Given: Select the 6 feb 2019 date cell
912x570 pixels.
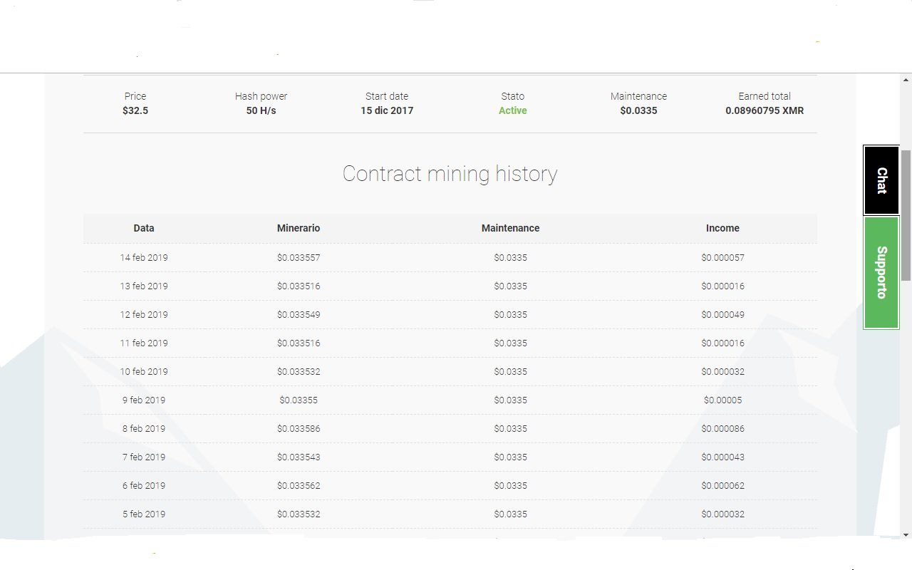Looking at the screenshot, I should point(144,485).
